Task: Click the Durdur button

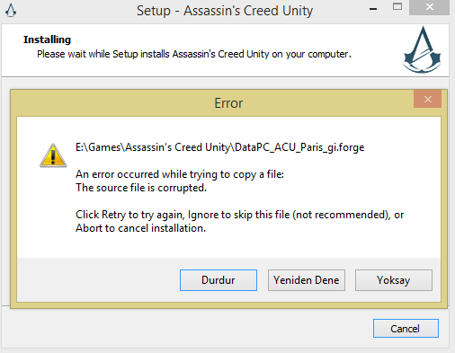Action: pyautogui.click(x=219, y=280)
